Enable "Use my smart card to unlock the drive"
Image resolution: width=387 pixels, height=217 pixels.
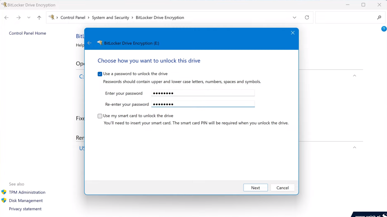[x=100, y=116]
